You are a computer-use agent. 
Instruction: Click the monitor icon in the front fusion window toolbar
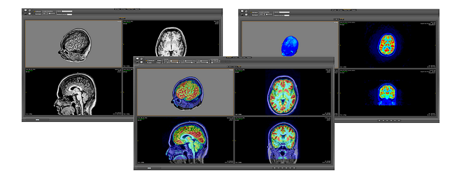pos(137,59)
